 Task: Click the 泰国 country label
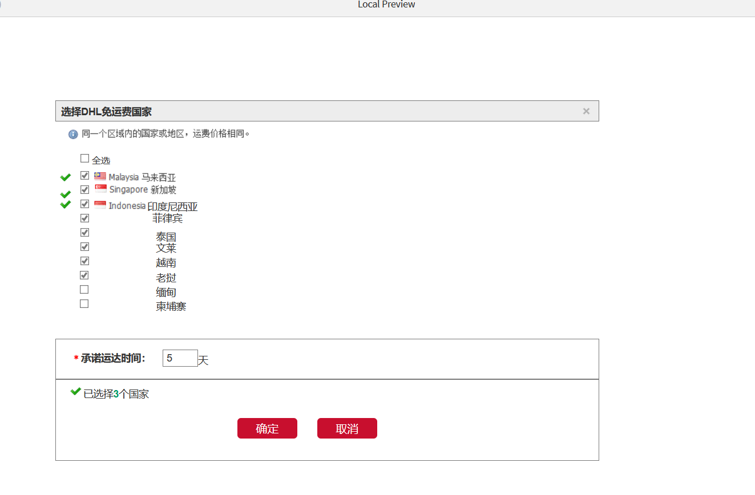(x=166, y=237)
